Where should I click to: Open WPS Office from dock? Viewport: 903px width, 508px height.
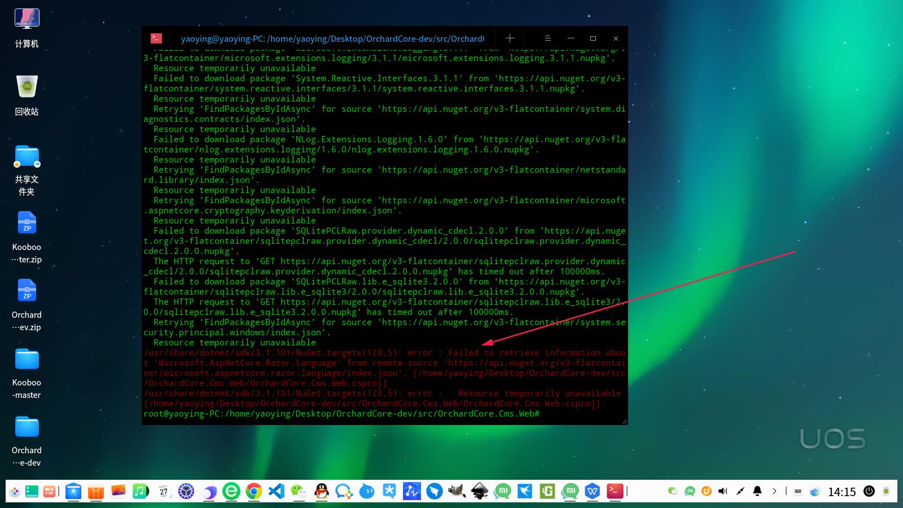point(593,492)
